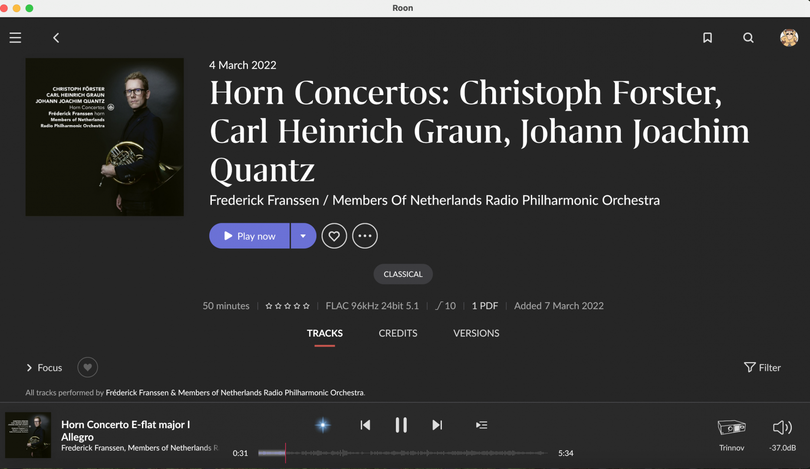Open now-playing album thumbnail in footer

(x=28, y=435)
